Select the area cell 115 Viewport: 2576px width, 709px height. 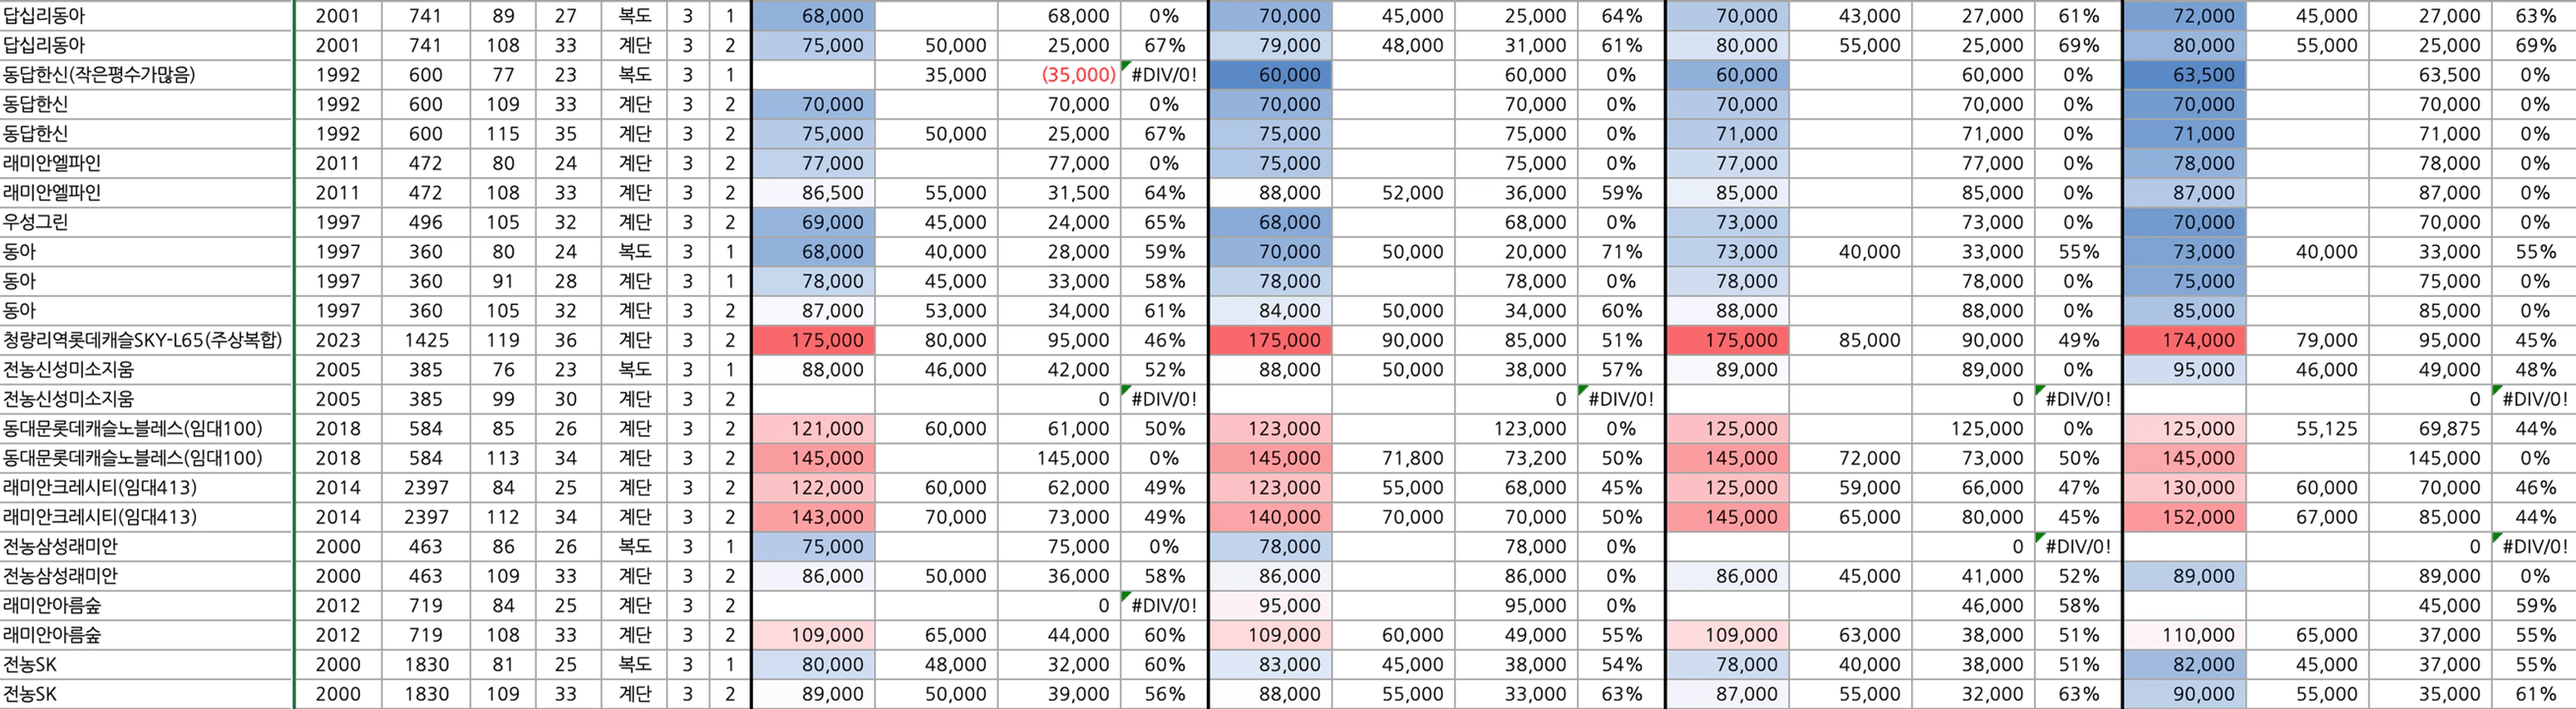[x=503, y=134]
